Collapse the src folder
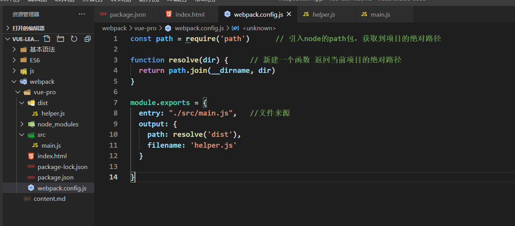 (22, 135)
